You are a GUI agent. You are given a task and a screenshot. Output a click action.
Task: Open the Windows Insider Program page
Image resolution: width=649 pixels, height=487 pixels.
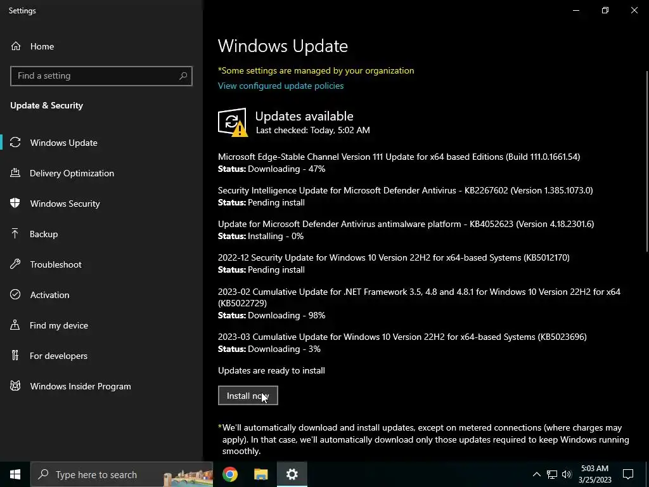(101, 386)
